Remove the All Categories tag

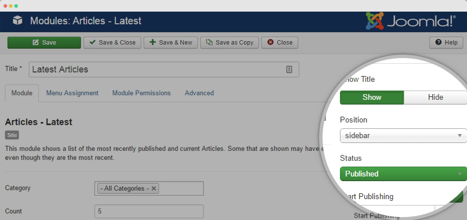tap(154, 189)
